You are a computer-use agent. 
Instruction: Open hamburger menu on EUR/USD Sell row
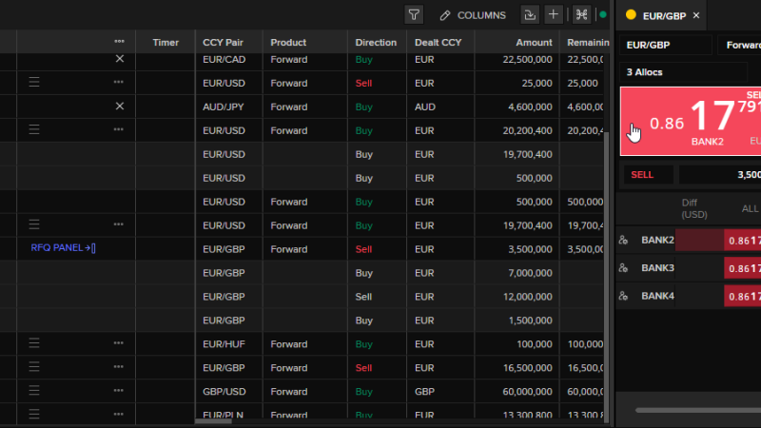pyautogui.click(x=34, y=83)
